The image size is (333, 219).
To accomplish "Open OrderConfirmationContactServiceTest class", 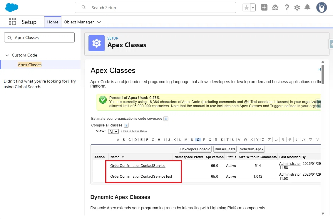I will pos(141,177).
